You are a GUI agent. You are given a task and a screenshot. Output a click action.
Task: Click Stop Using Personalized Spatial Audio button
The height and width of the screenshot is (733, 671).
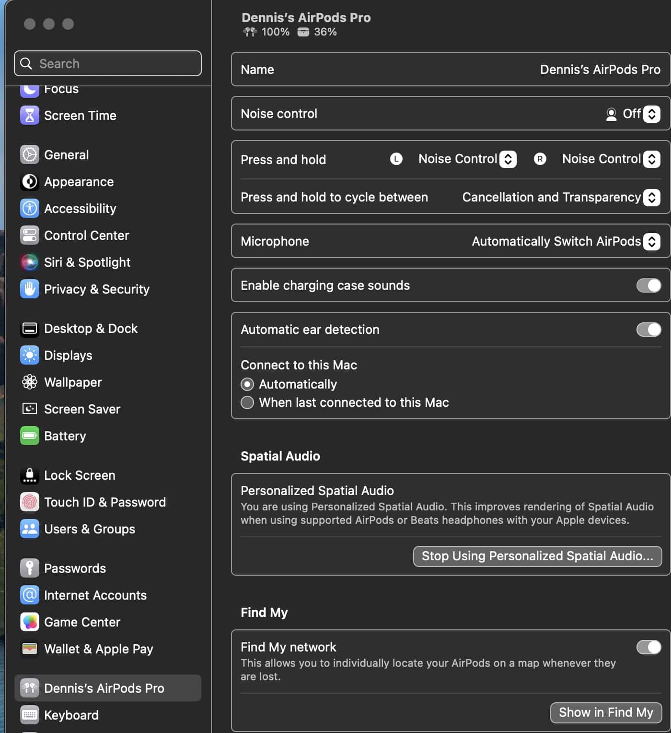click(x=537, y=556)
